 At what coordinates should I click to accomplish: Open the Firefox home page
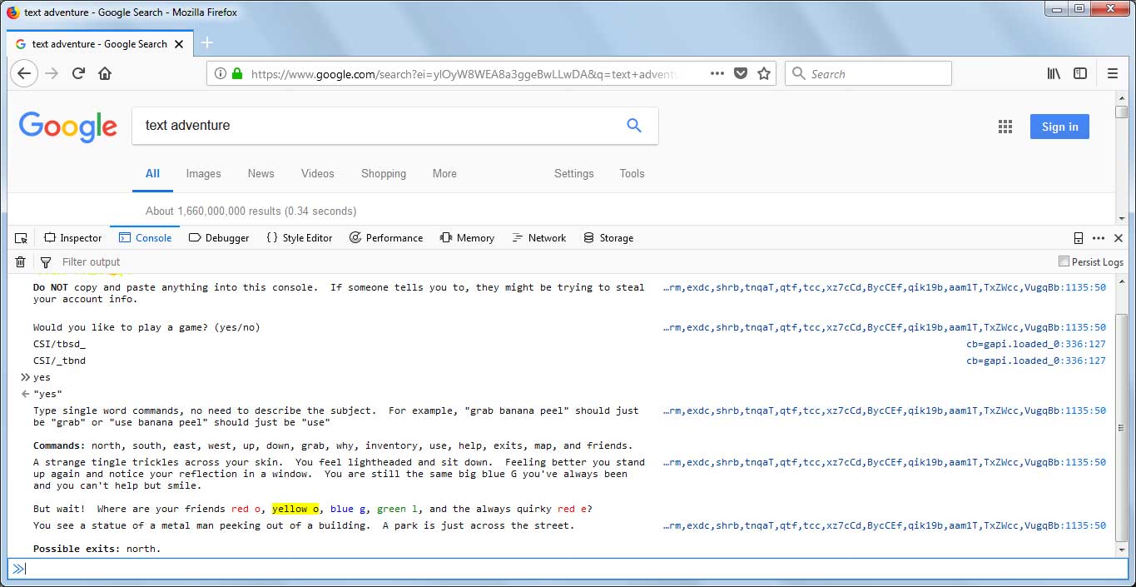click(105, 73)
